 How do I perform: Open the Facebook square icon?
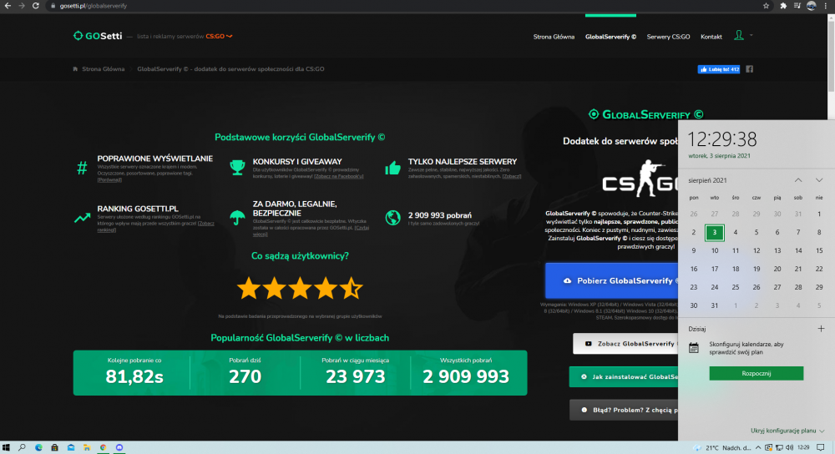749,69
